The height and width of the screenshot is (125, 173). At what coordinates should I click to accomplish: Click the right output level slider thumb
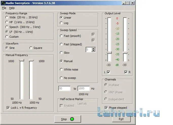click(125, 53)
